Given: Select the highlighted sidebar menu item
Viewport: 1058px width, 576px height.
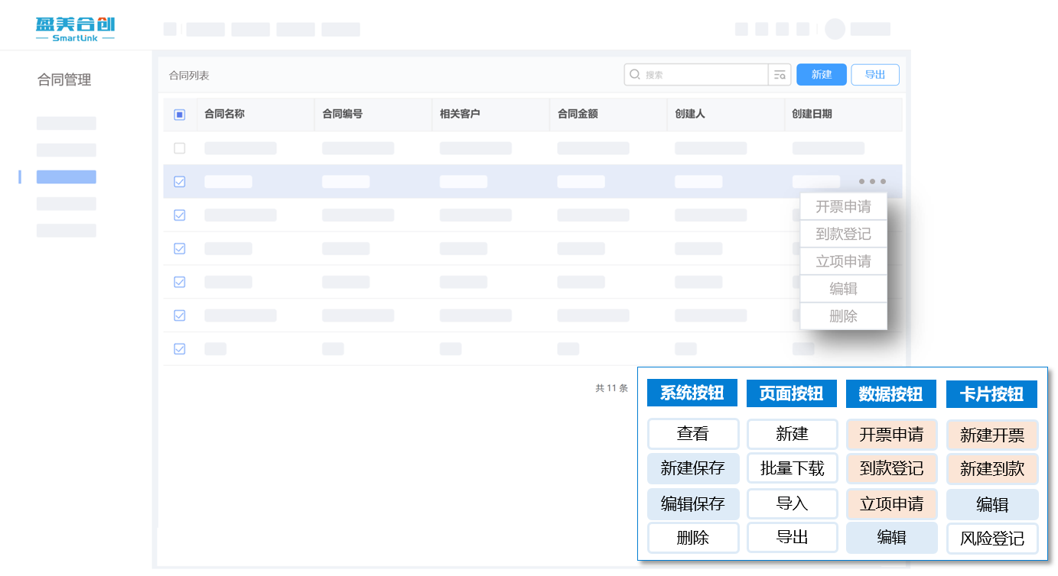Looking at the screenshot, I should point(67,177).
